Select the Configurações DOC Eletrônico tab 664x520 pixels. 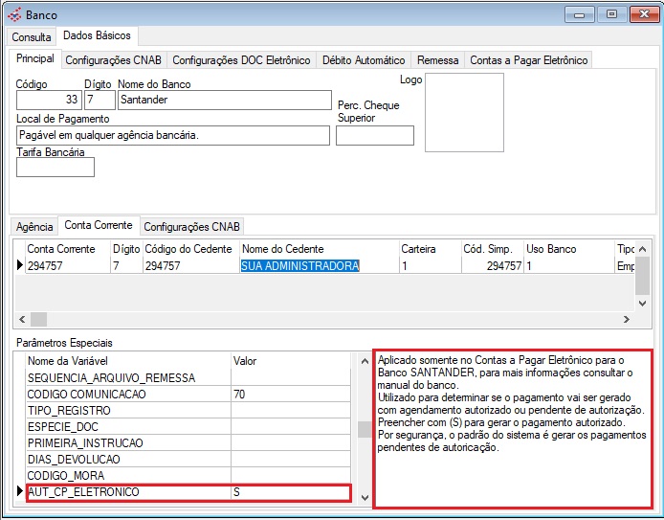pos(241,60)
